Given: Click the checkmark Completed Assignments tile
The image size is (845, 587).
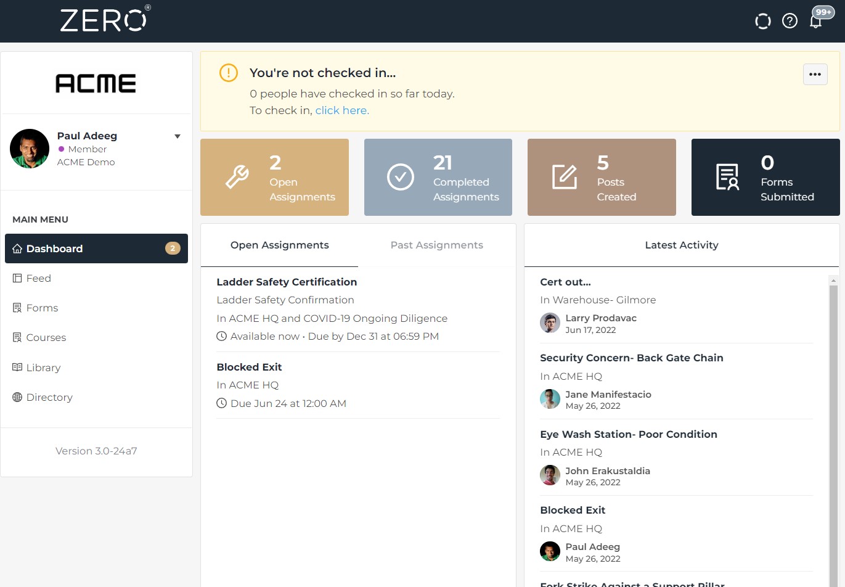Looking at the screenshot, I should pos(438,178).
